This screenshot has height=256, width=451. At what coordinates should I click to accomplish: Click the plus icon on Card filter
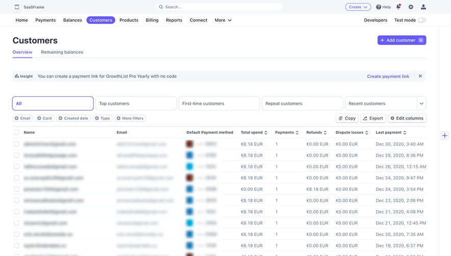[x=39, y=118]
